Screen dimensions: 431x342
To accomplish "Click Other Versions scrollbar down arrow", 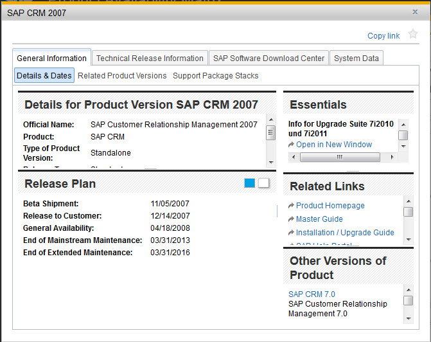I will 409,319.
